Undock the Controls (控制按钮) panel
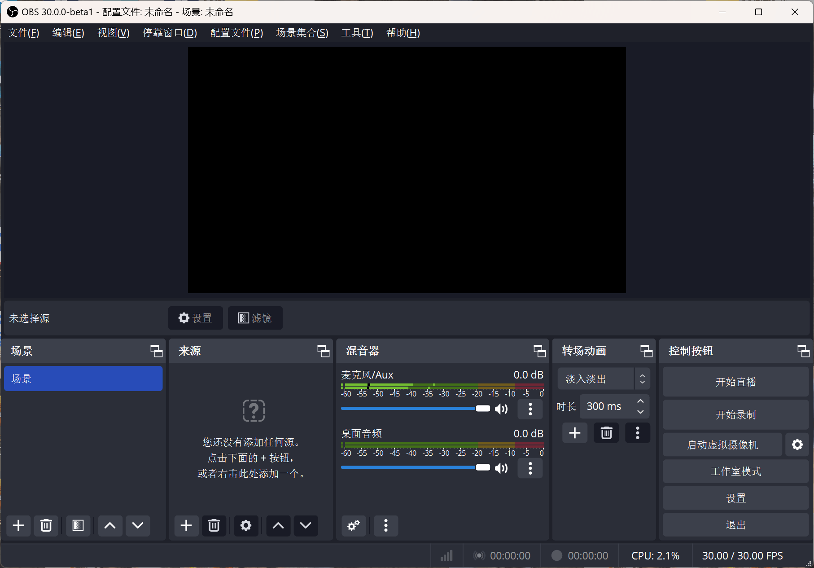The image size is (814, 568). [x=803, y=351]
